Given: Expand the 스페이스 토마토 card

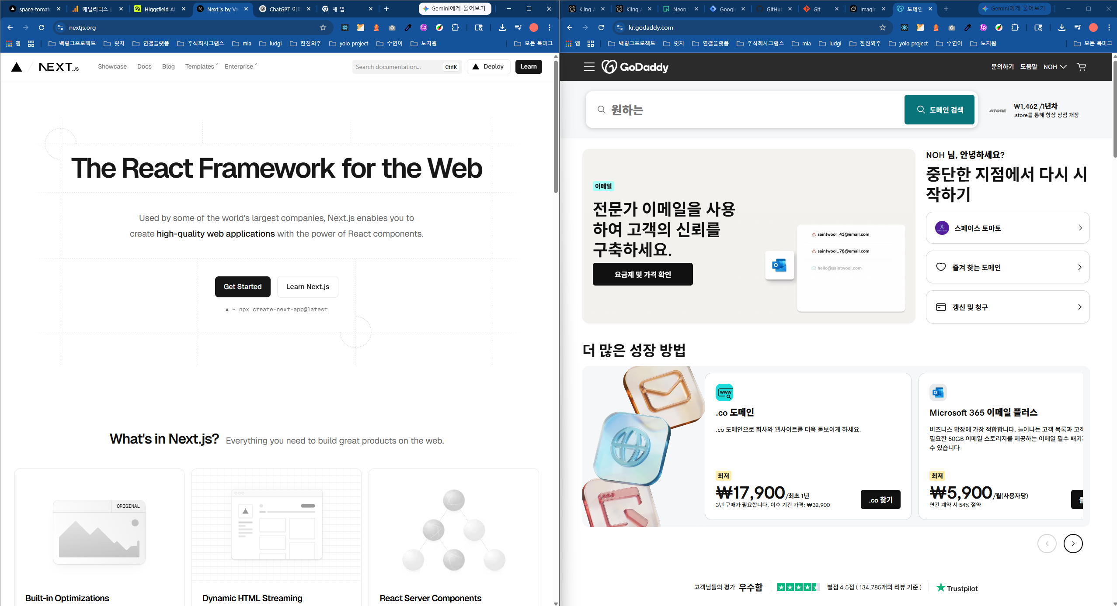Looking at the screenshot, I should pyautogui.click(x=1007, y=228).
